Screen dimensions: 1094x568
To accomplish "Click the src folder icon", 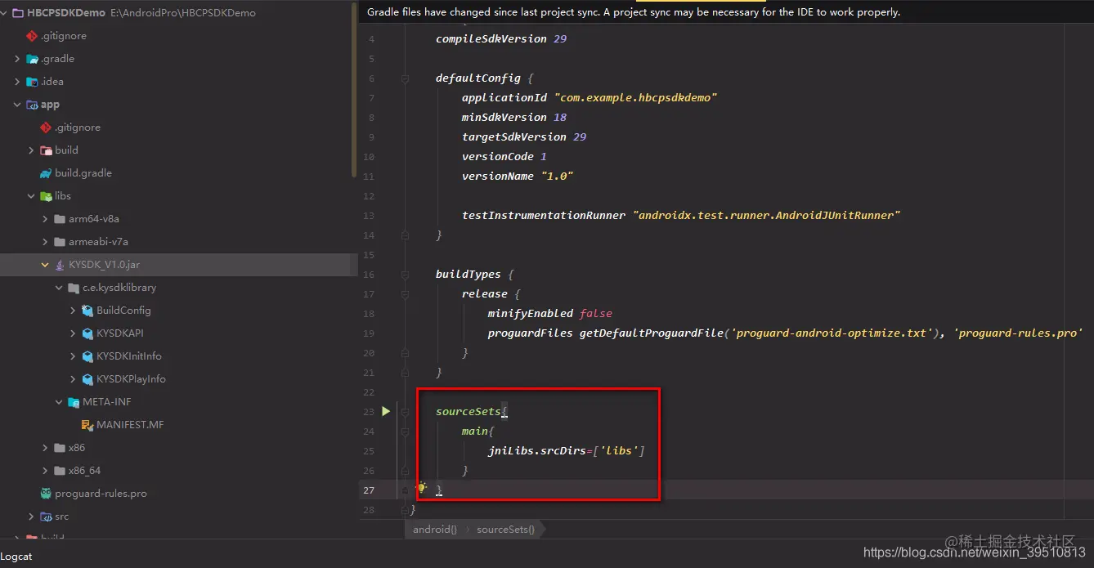I will [46, 517].
